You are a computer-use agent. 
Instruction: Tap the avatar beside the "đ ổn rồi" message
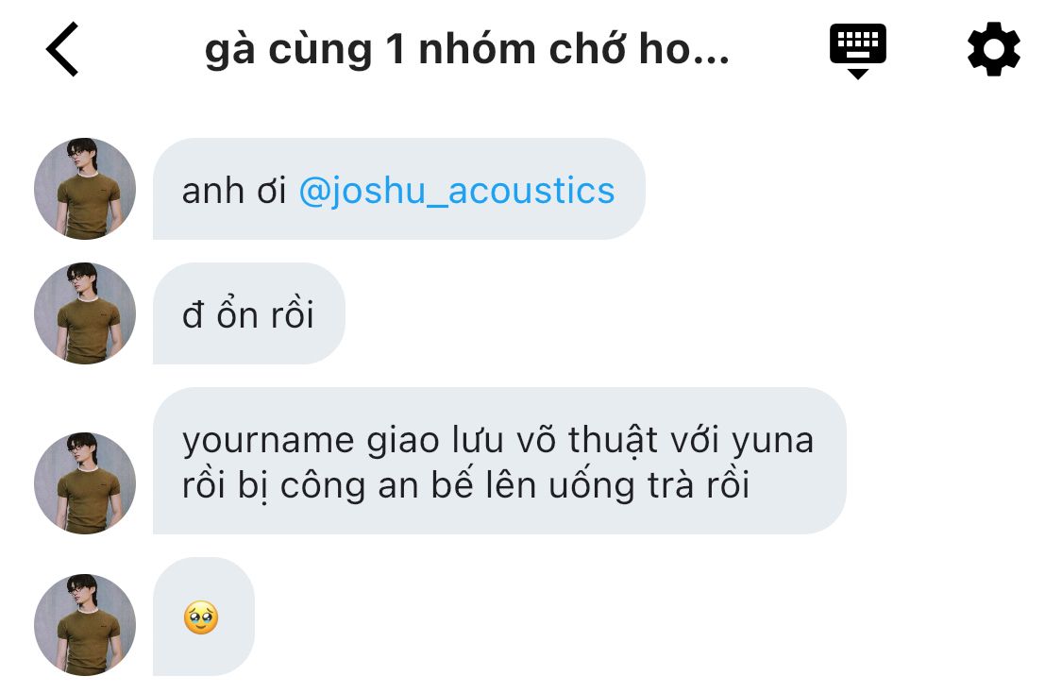tap(85, 313)
